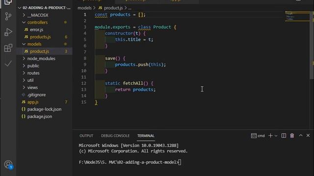Viewport: 314px width, 176px height.
Task: Click 'products.push(this);' statement
Action: [x=140, y=65]
